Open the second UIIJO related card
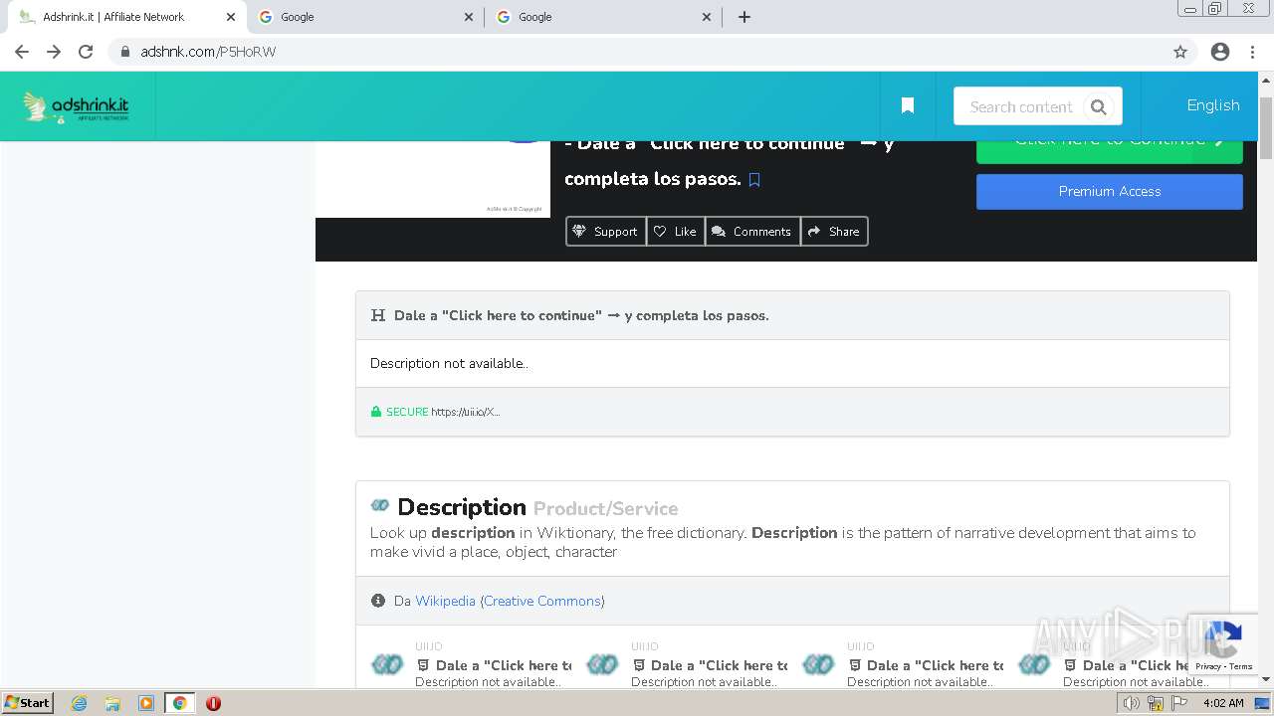This screenshot has height=716, width=1274. pos(688,664)
